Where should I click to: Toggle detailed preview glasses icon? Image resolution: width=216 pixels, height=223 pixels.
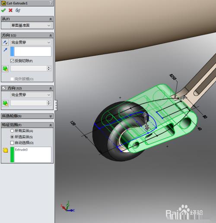tap(18, 10)
